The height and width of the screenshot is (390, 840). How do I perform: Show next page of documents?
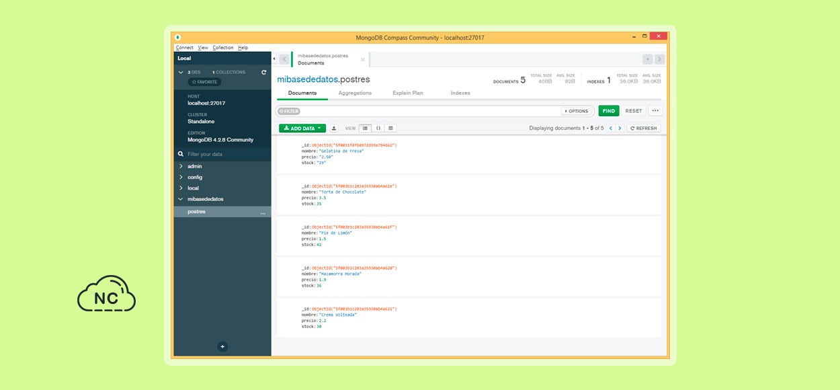620,128
